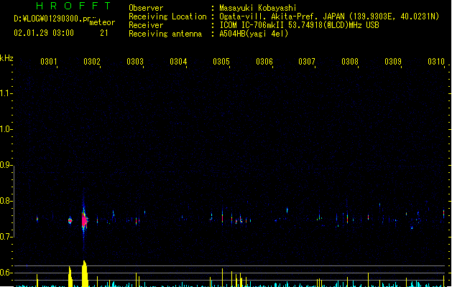Click the 0301 time marker

tap(49, 62)
